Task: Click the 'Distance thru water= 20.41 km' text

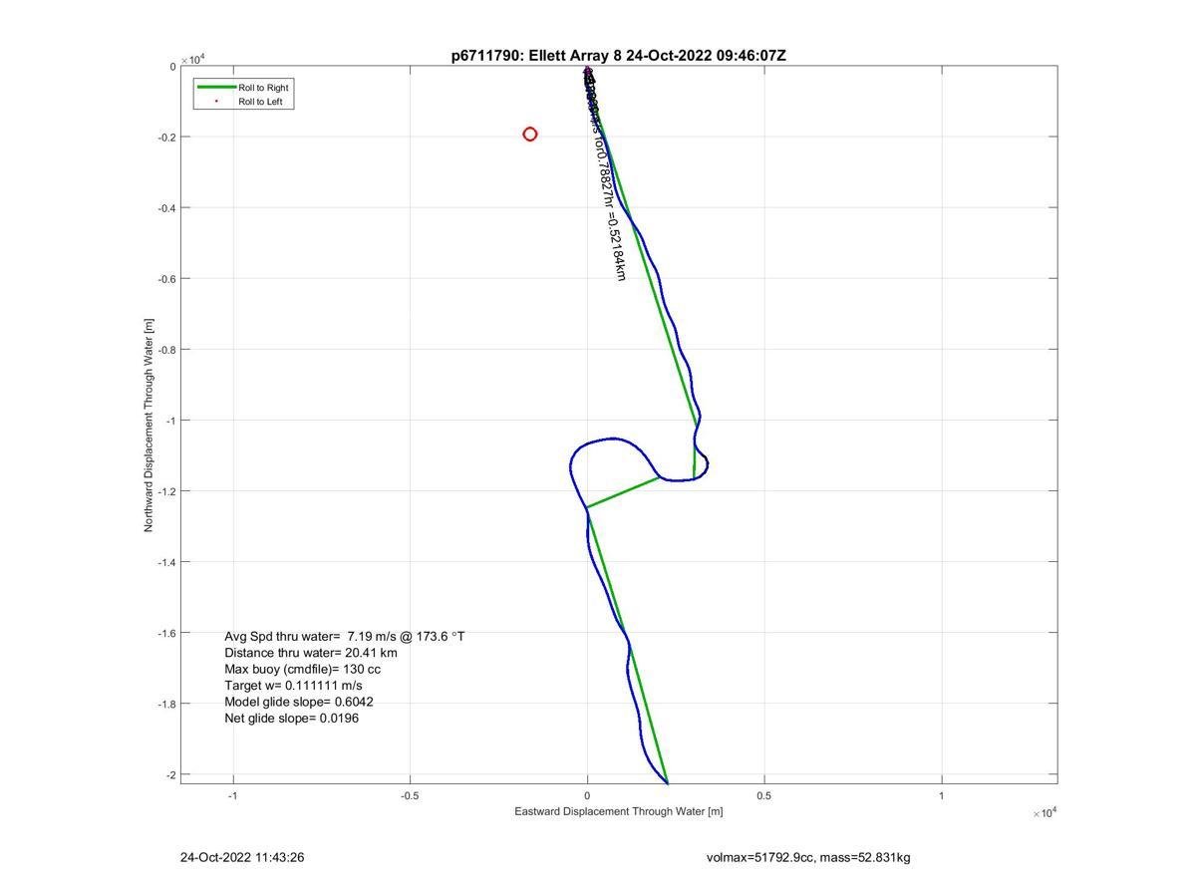Action: coord(311,653)
